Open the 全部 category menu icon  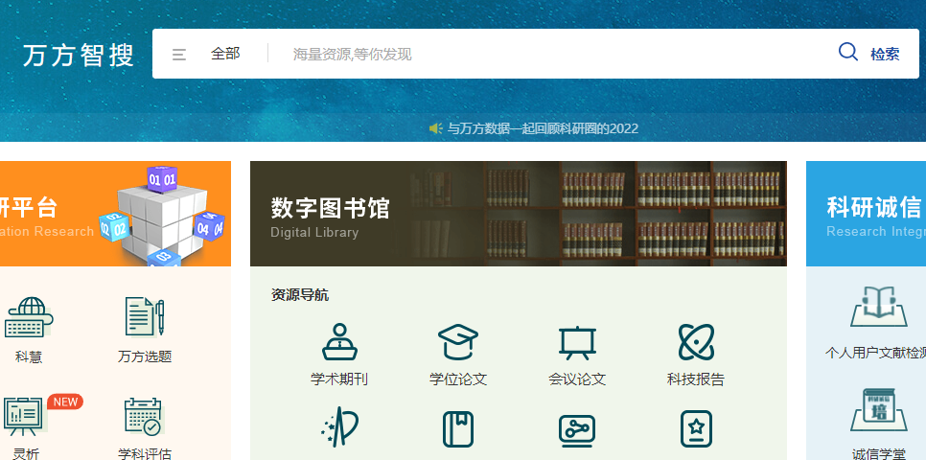tap(179, 55)
